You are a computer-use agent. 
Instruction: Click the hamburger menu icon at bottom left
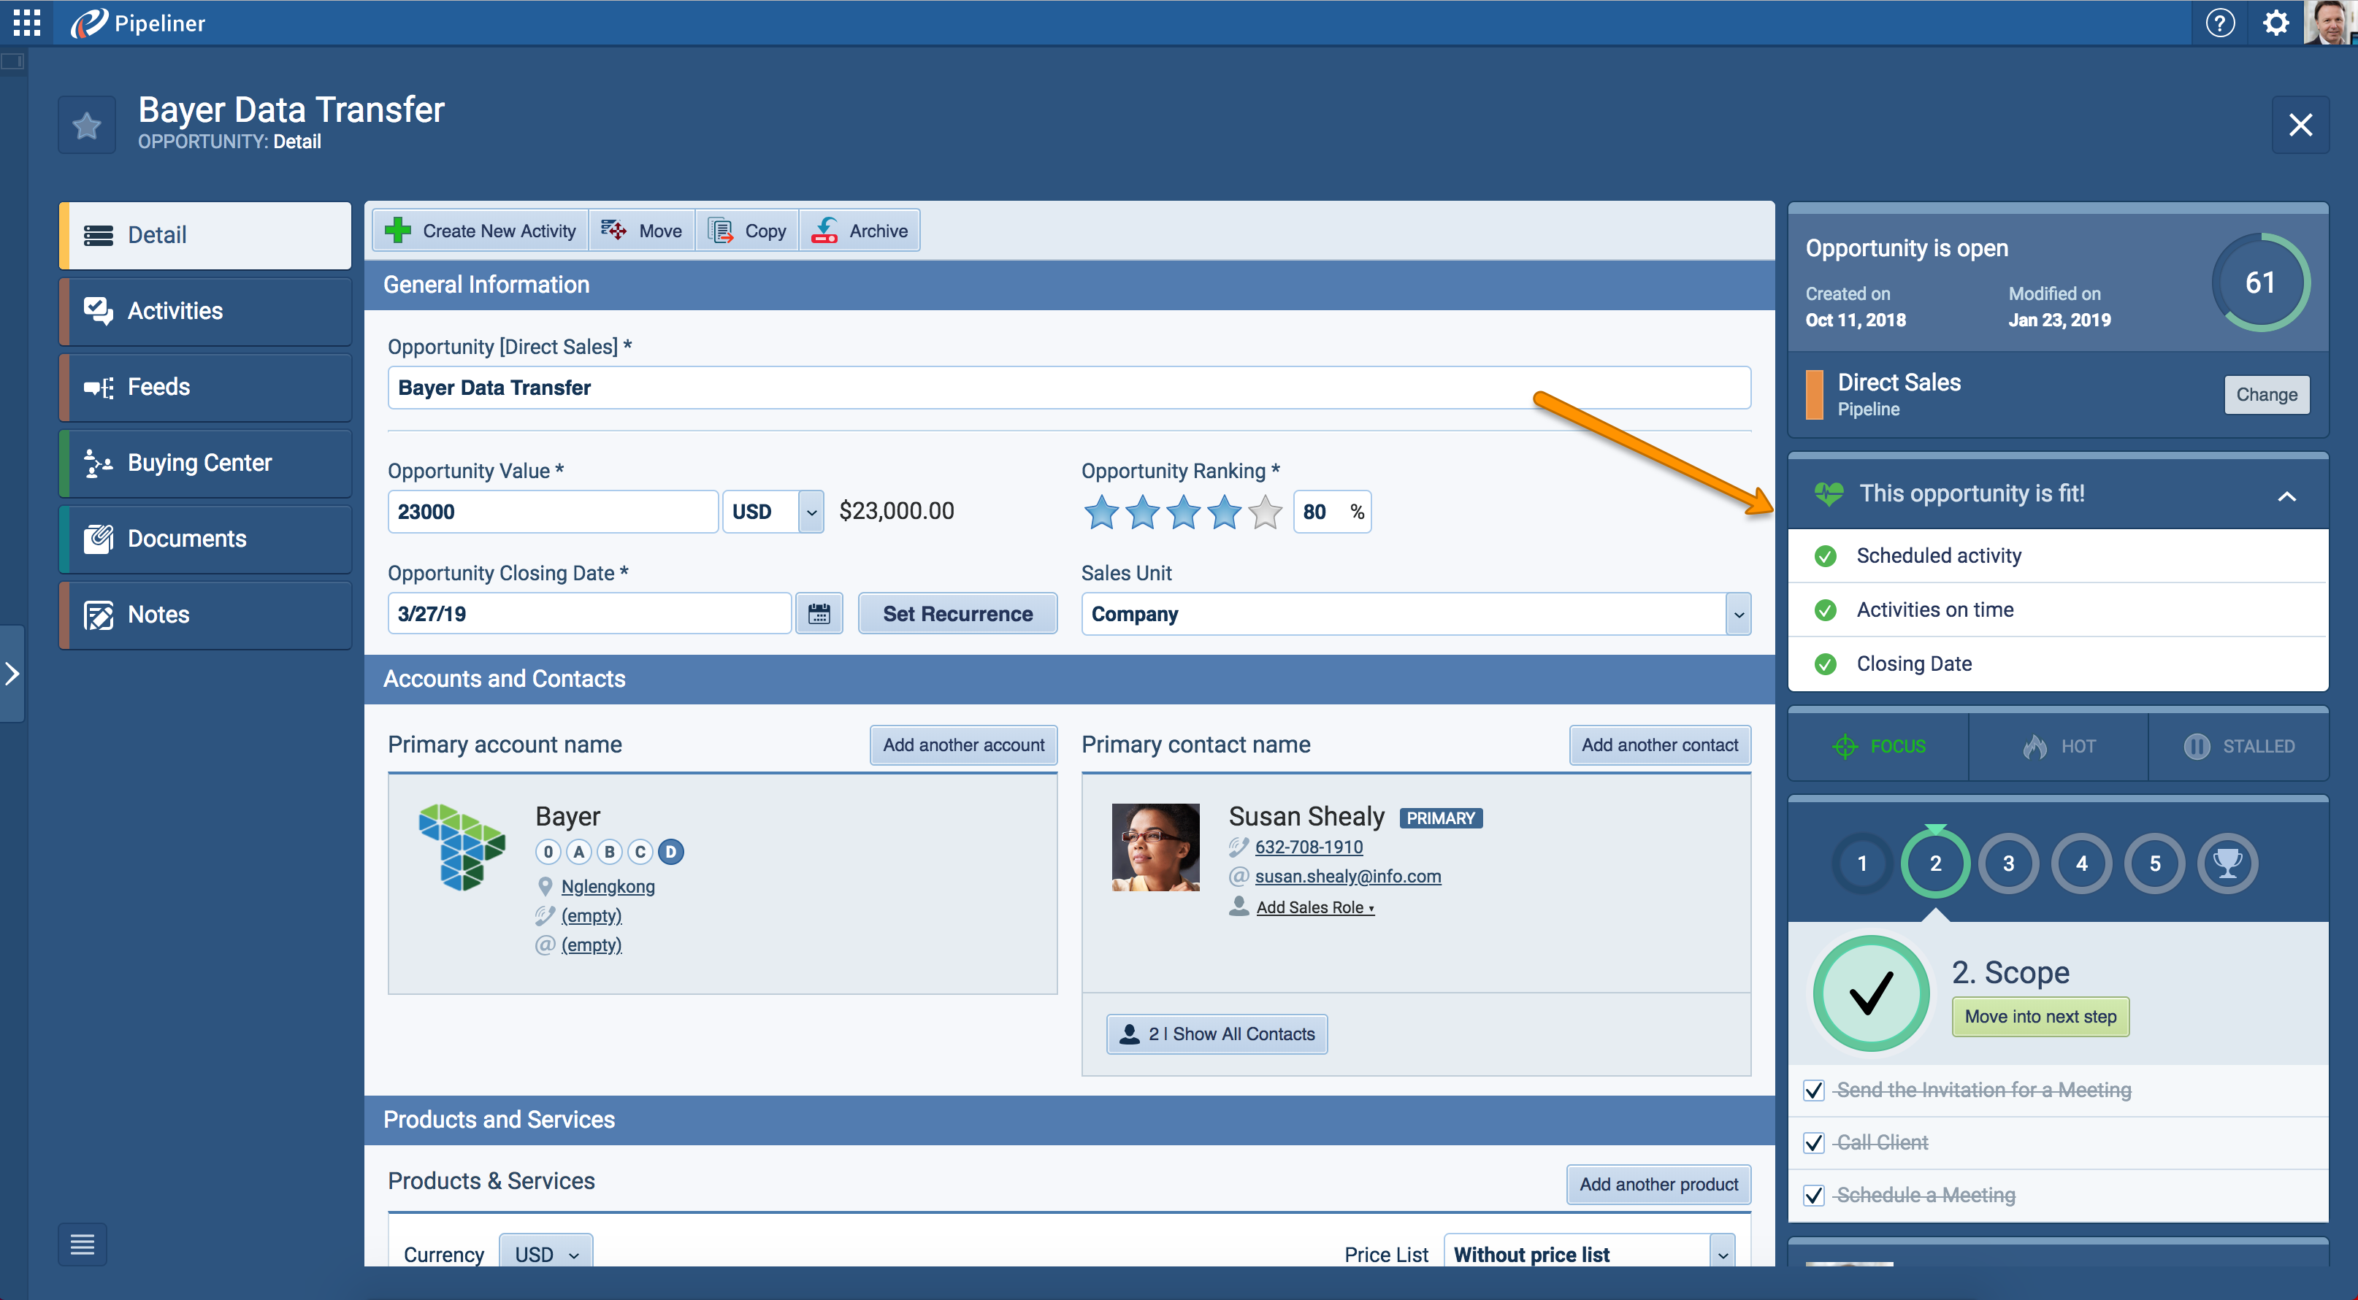[83, 1245]
